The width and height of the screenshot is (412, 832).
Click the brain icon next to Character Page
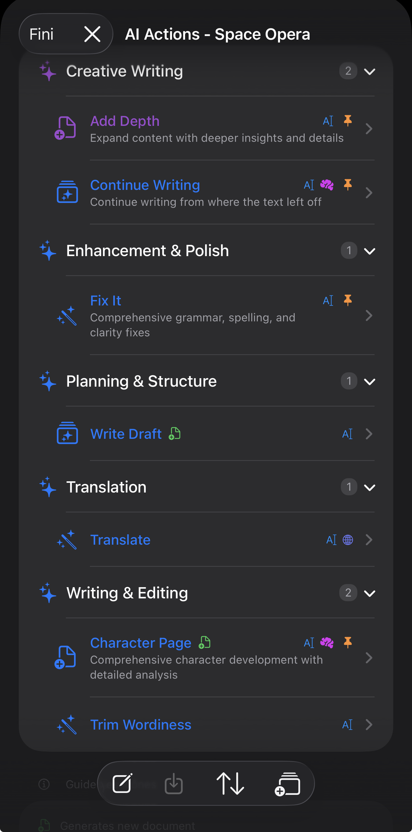(x=327, y=642)
